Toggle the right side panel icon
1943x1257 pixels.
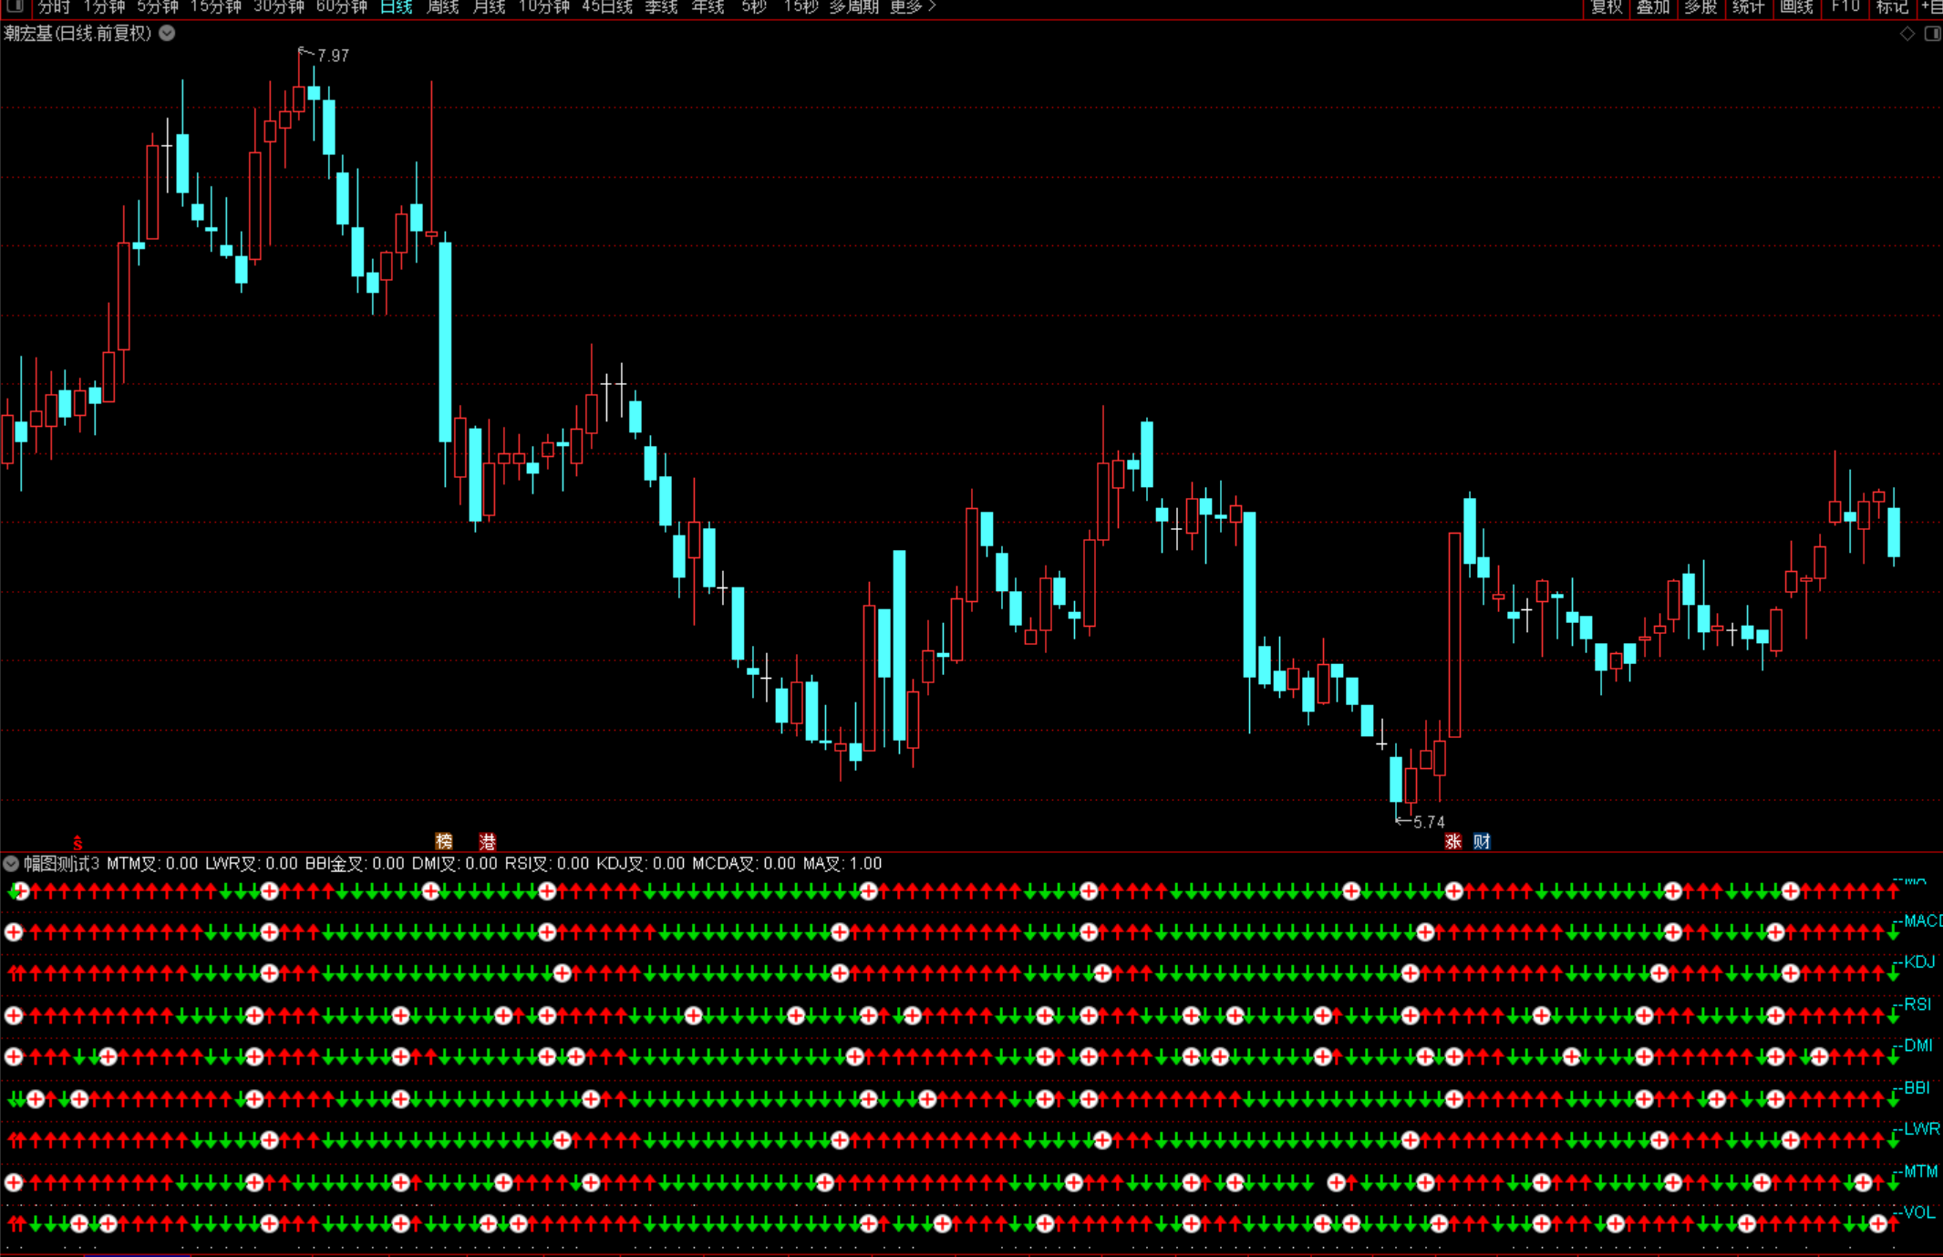point(1932,34)
